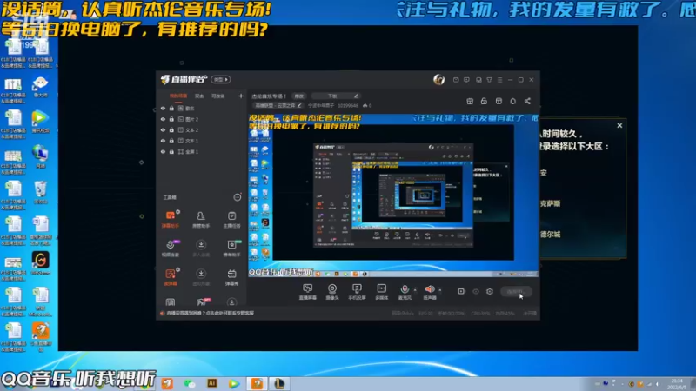The width and height of the screenshot is (696, 391).
Task: Toggle visibility of 文本 1 layer
Action: point(163,141)
